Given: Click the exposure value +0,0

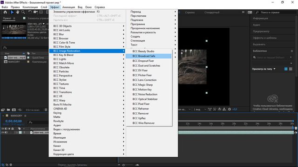Looking at the screenshot, I should pos(235,109).
